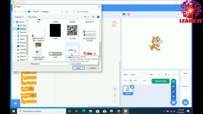Viewport: 203px width, 114px height.
Task: Click the Choose a Sprite cat button
Action: (174, 102)
